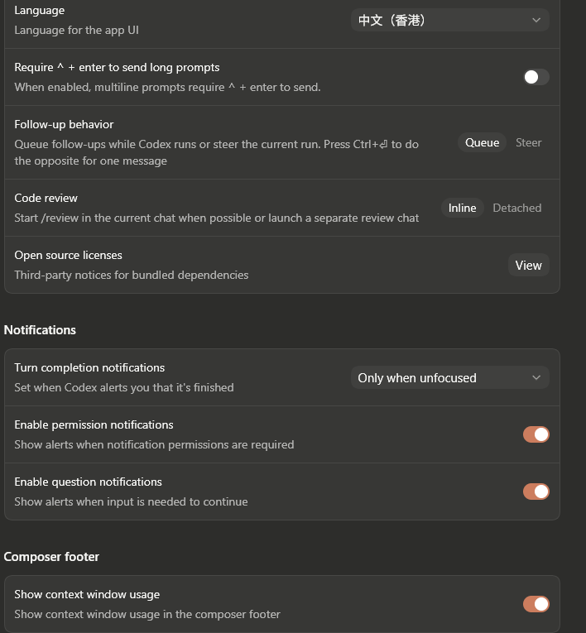586x633 pixels.
Task: Turn off question notifications switch
Action: coord(536,492)
